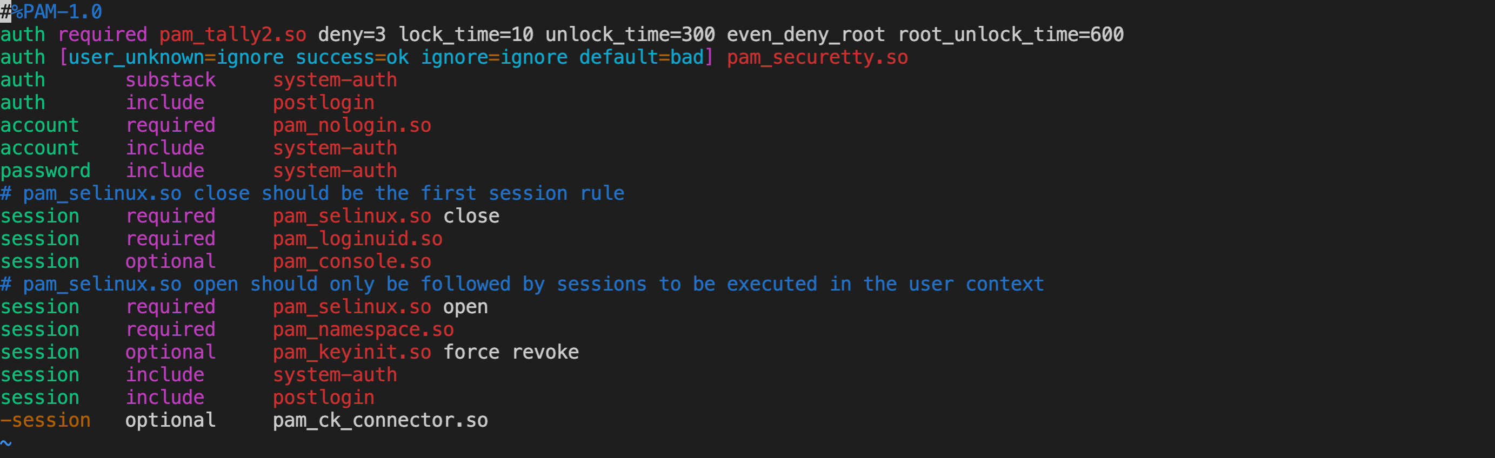This screenshot has height=458, width=1495.
Task: Place cursor on deny=3 option
Action: [352, 35]
